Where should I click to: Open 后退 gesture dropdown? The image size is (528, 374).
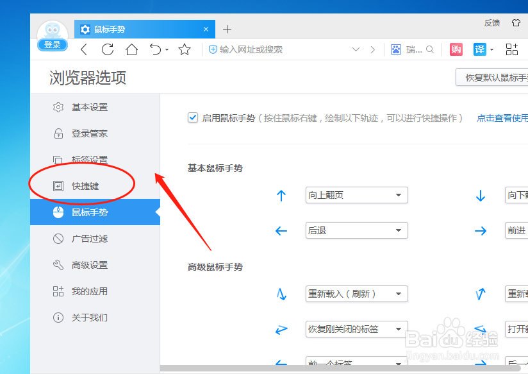click(x=357, y=230)
